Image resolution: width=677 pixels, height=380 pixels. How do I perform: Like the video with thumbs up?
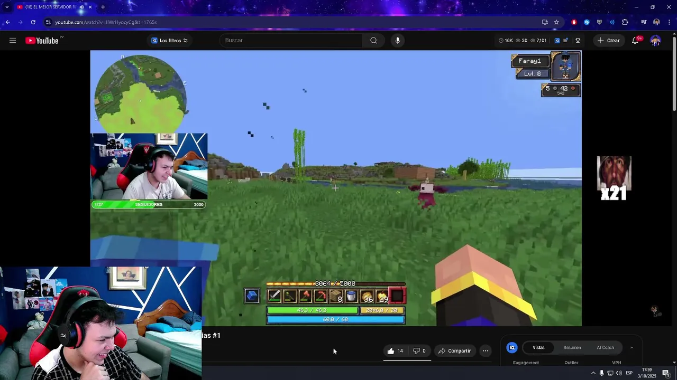tap(395, 351)
